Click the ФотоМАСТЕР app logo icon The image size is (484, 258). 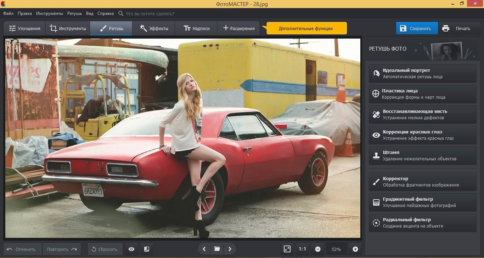click(3, 4)
